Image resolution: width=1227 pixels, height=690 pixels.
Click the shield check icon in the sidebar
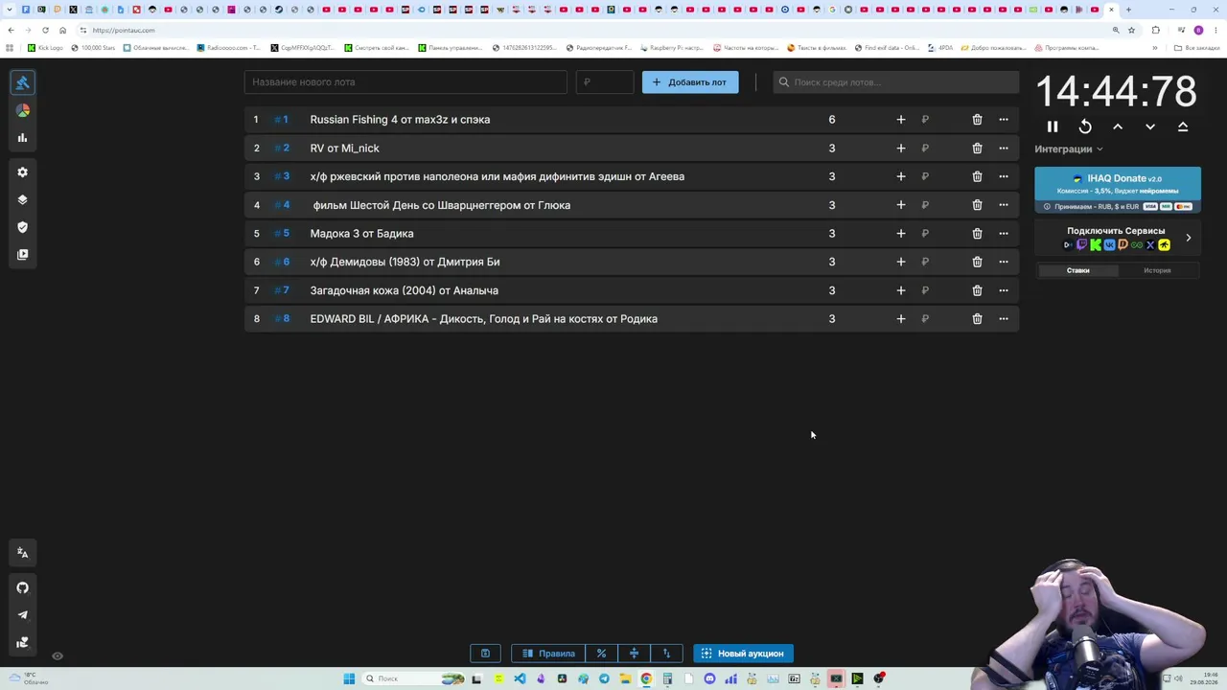(22, 227)
